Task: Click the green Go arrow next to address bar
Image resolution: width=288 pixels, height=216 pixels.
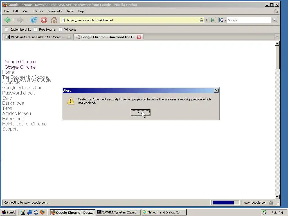Action: click(213, 20)
